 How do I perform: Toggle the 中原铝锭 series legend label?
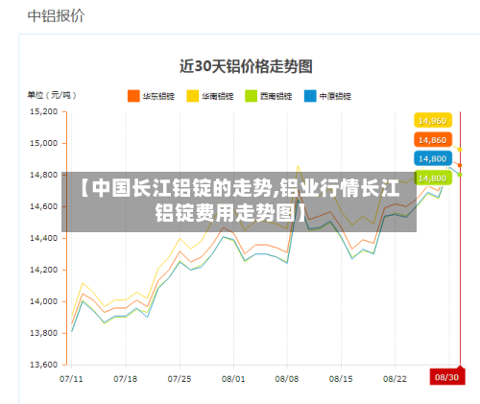[x=335, y=96]
